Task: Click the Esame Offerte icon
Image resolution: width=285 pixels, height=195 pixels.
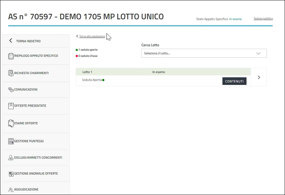Action: click(x=11, y=123)
